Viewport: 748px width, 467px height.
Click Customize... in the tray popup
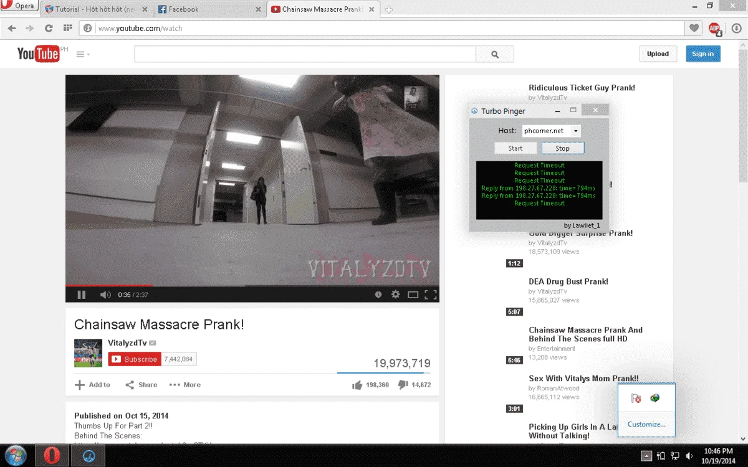(646, 424)
